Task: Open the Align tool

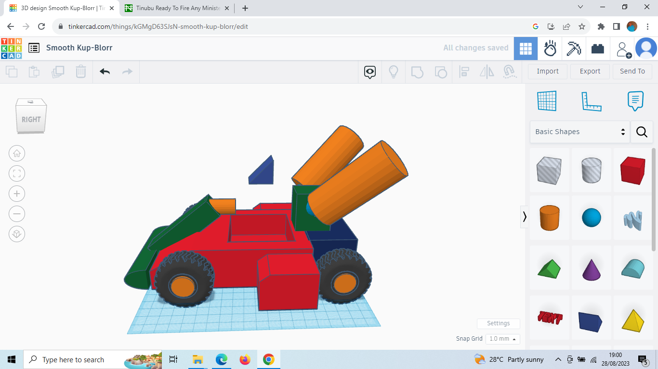Action: 464,71
